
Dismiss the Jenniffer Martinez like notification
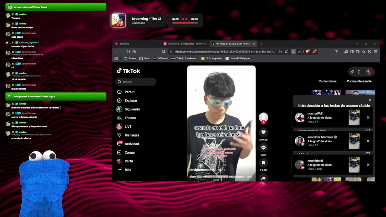click(x=368, y=141)
